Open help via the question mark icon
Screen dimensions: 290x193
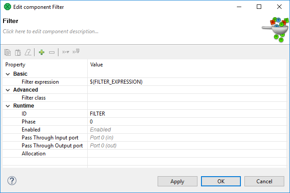(x=12, y=181)
